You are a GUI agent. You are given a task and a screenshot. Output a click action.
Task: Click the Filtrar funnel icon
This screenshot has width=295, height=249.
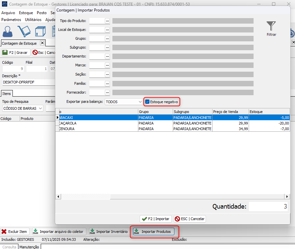pyautogui.click(x=271, y=26)
